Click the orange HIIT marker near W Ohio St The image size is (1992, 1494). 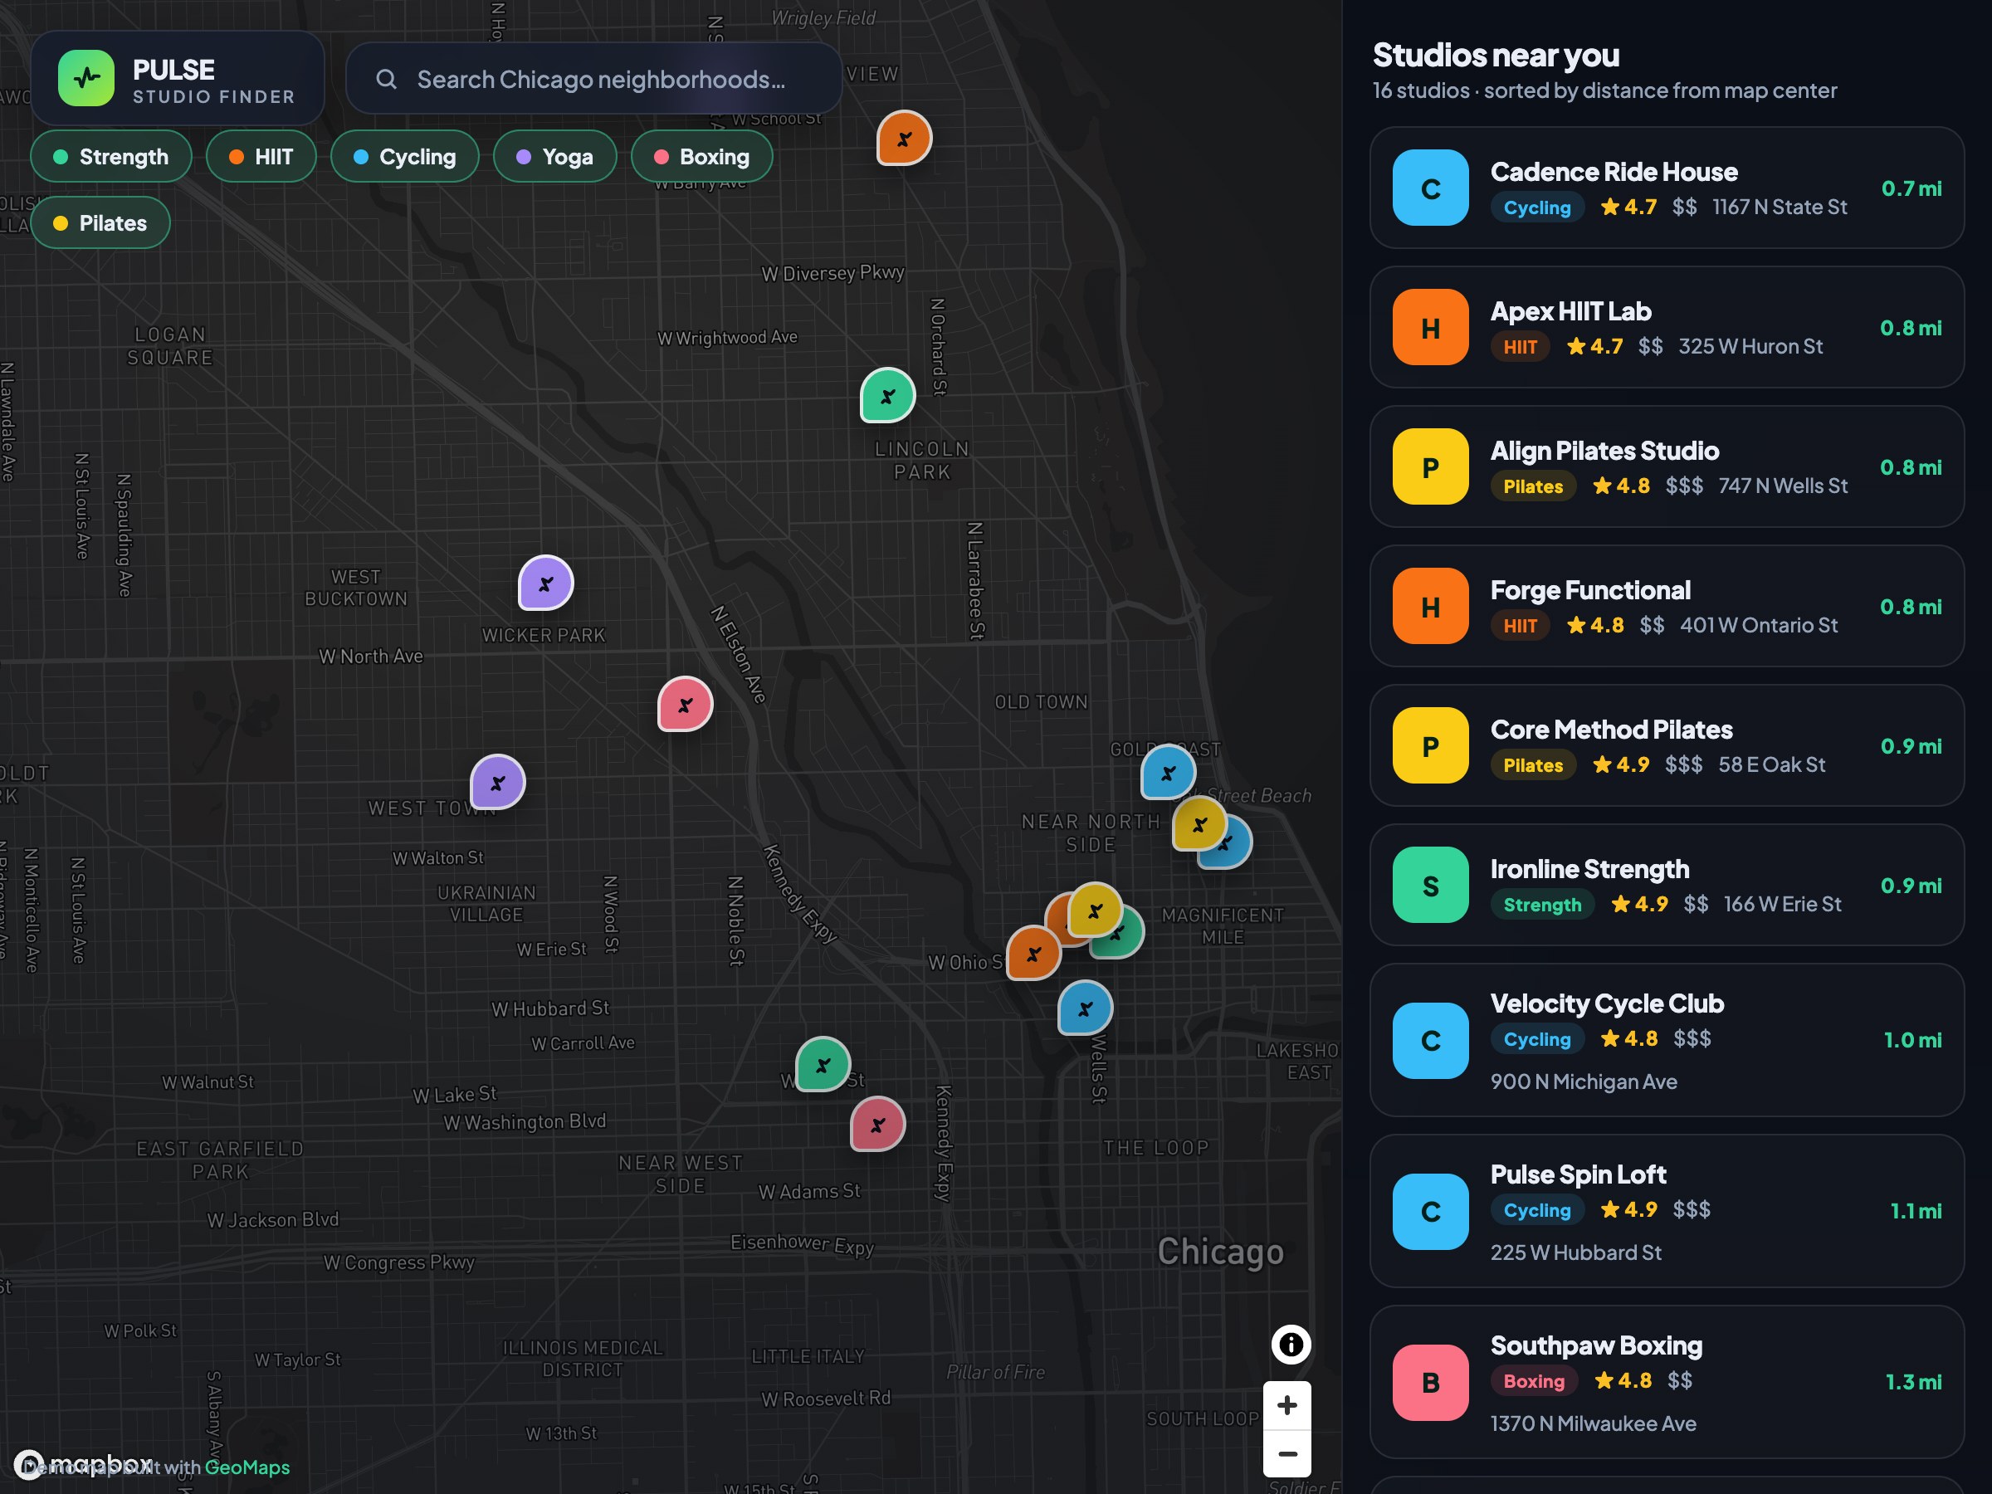(x=1034, y=953)
